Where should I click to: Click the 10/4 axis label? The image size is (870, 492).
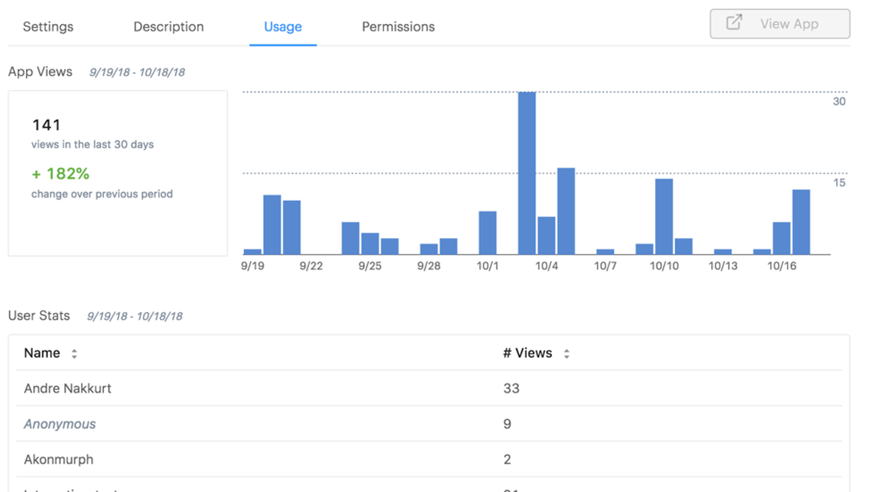point(546,266)
